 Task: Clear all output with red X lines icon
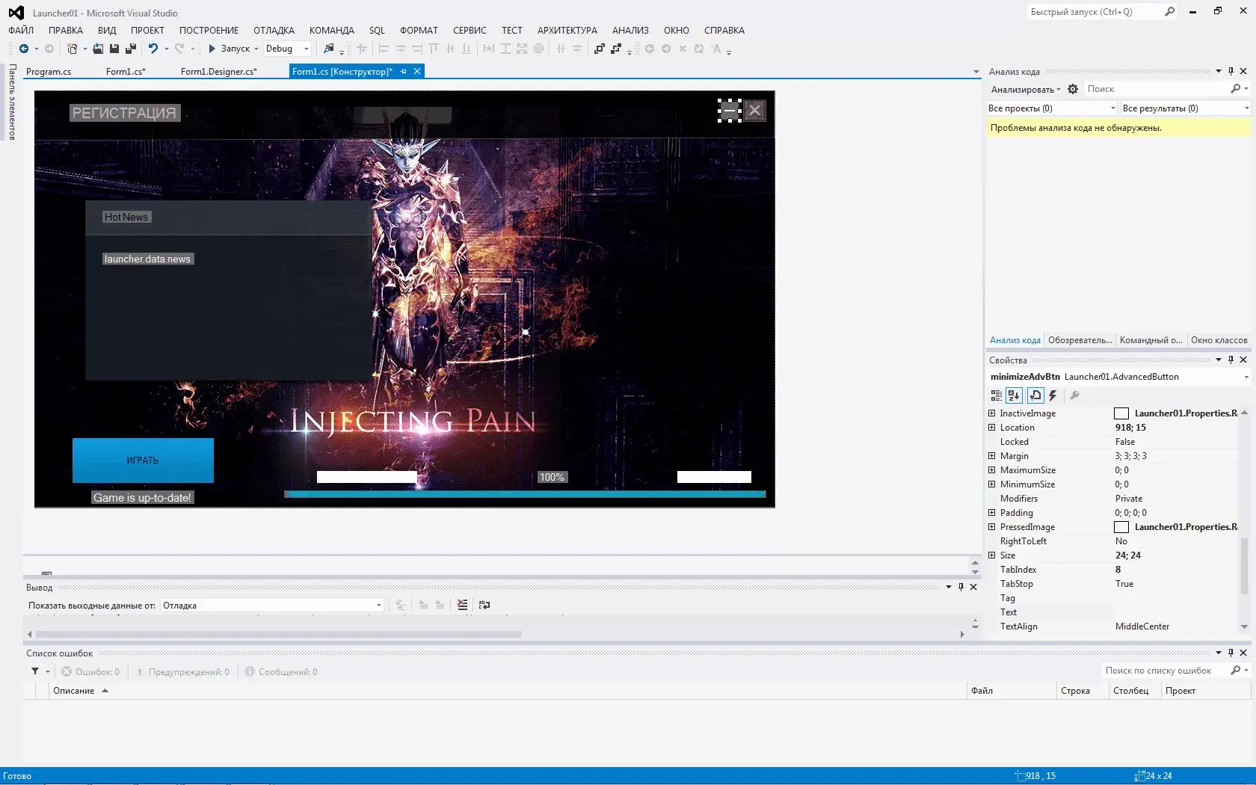pos(463,605)
